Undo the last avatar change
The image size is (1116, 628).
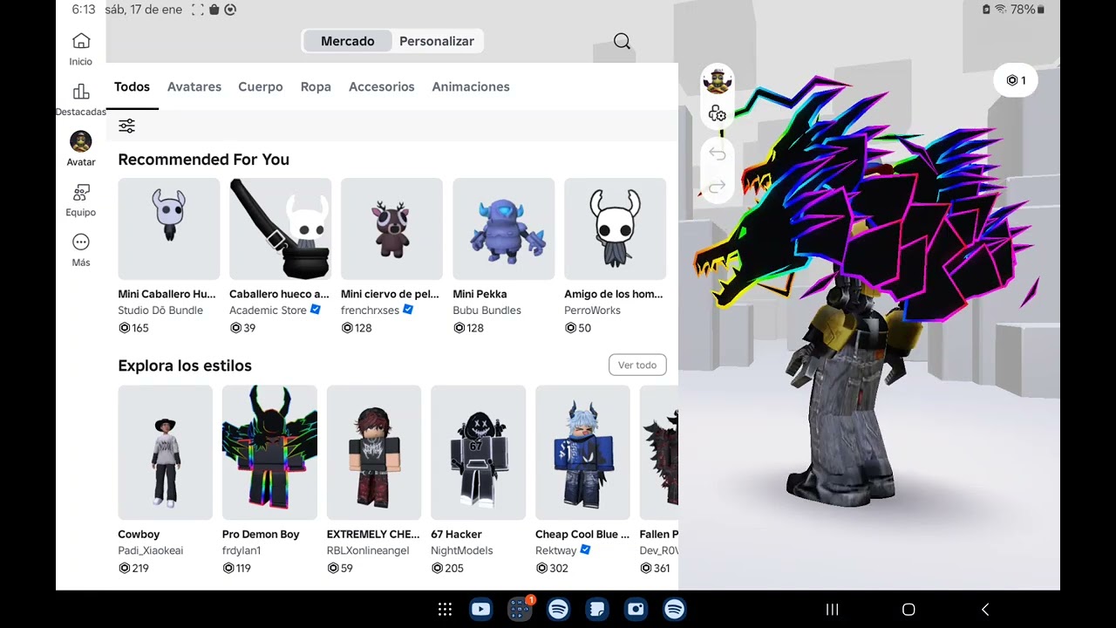[x=717, y=154]
